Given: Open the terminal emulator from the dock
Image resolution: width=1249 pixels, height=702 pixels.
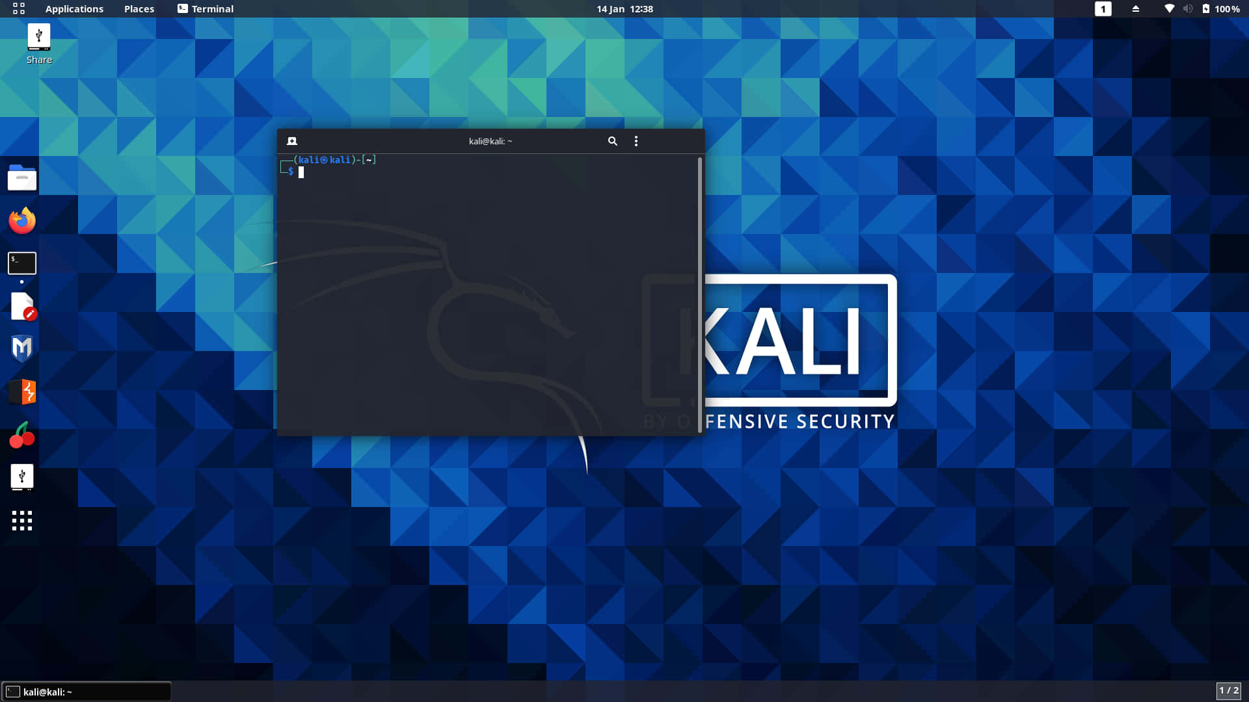Looking at the screenshot, I should [x=21, y=263].
